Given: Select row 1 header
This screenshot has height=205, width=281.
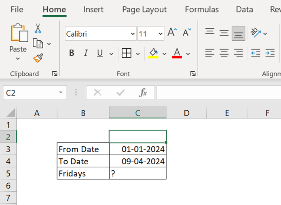Looking at the screenshot, I should (x=8, y=124).
